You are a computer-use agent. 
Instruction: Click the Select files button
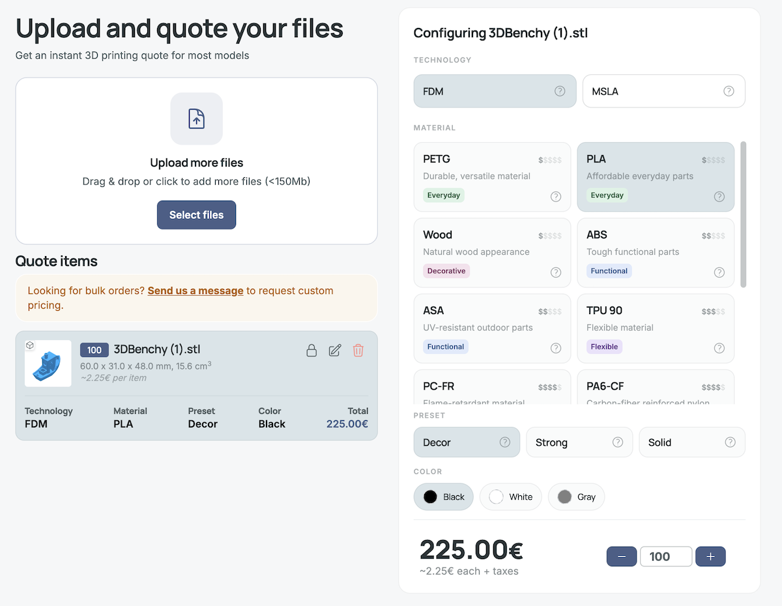[x=196, y=215]
